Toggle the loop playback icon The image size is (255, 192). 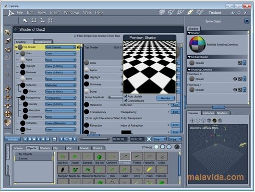[54, 139]
